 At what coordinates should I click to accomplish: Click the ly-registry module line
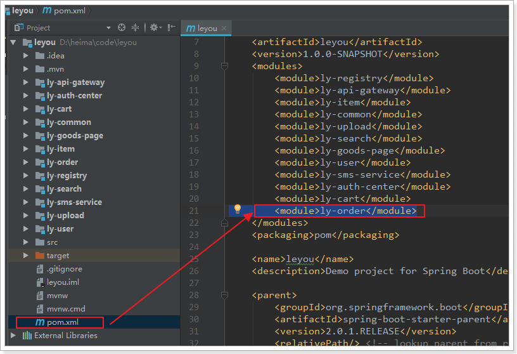(x=354, y=78)
